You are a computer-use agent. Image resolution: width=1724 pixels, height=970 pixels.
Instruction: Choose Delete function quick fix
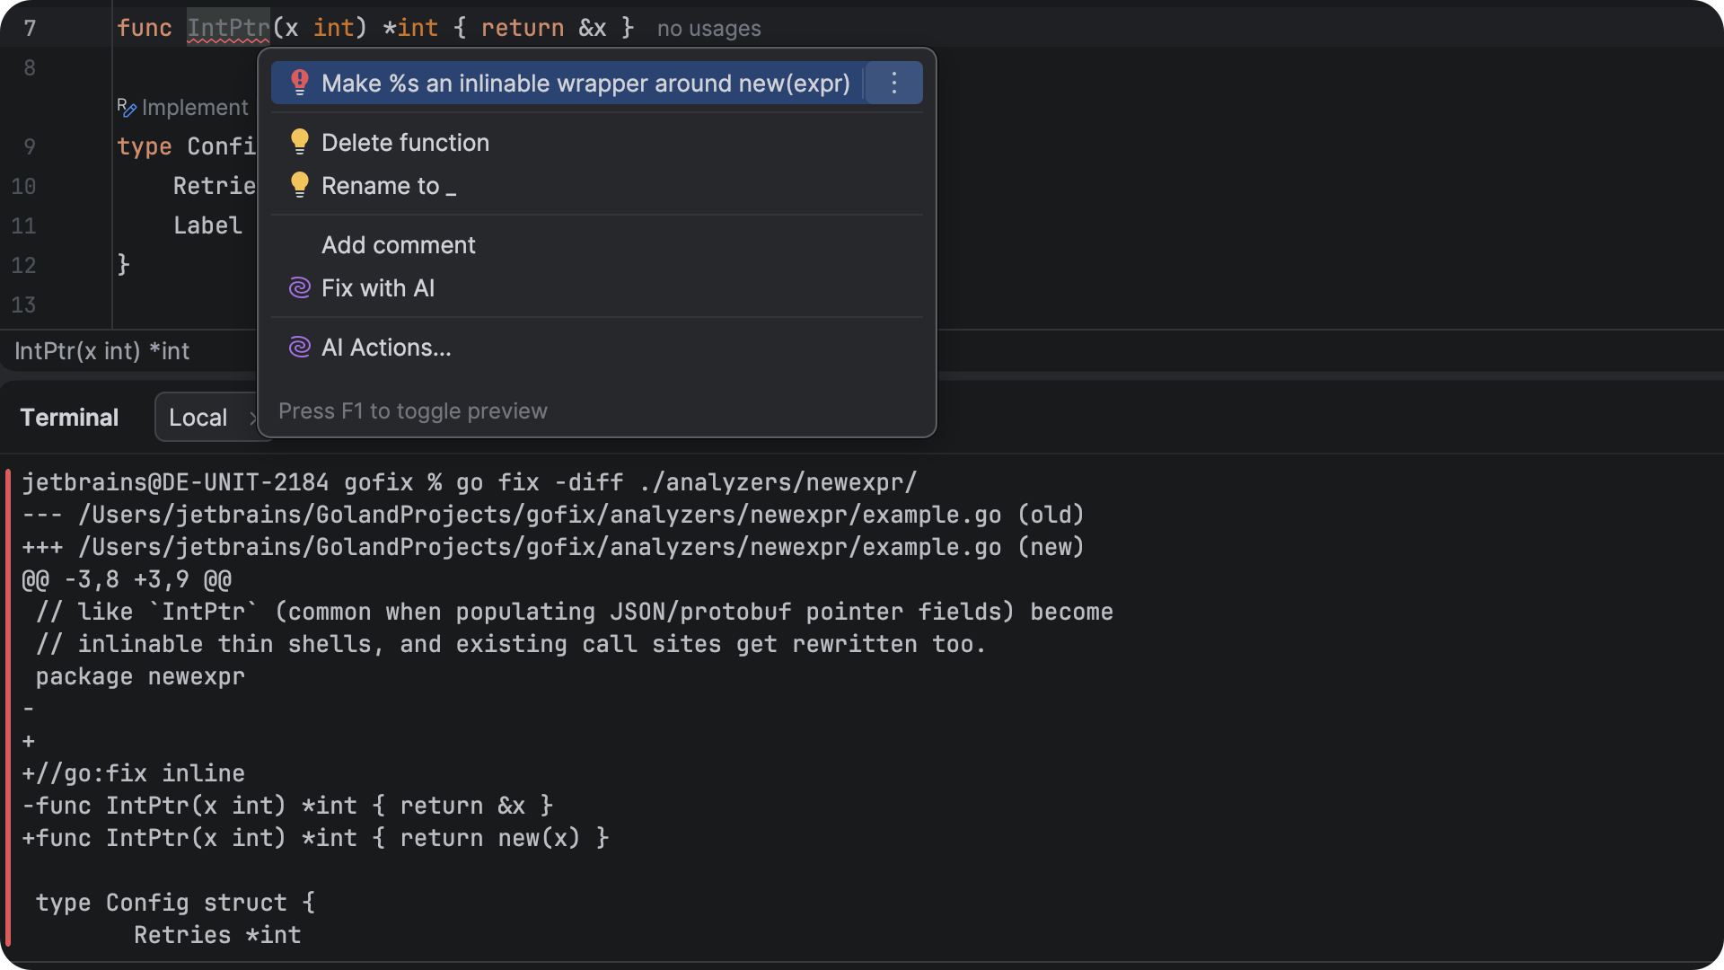click(597, 142)
